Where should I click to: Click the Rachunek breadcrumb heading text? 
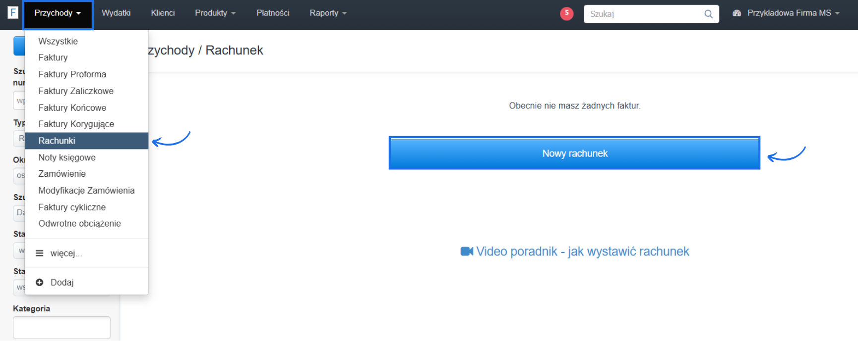[234, 50]
